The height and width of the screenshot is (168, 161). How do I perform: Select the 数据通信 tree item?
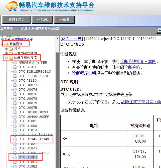[16, 44]
